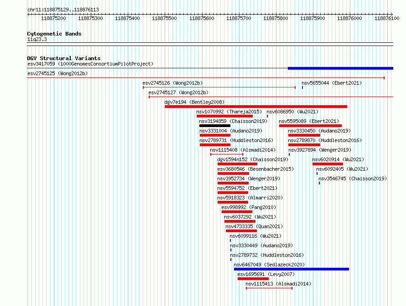Click ruler position 118875200
Screen dimensions: 406x306
pos(53,18)
